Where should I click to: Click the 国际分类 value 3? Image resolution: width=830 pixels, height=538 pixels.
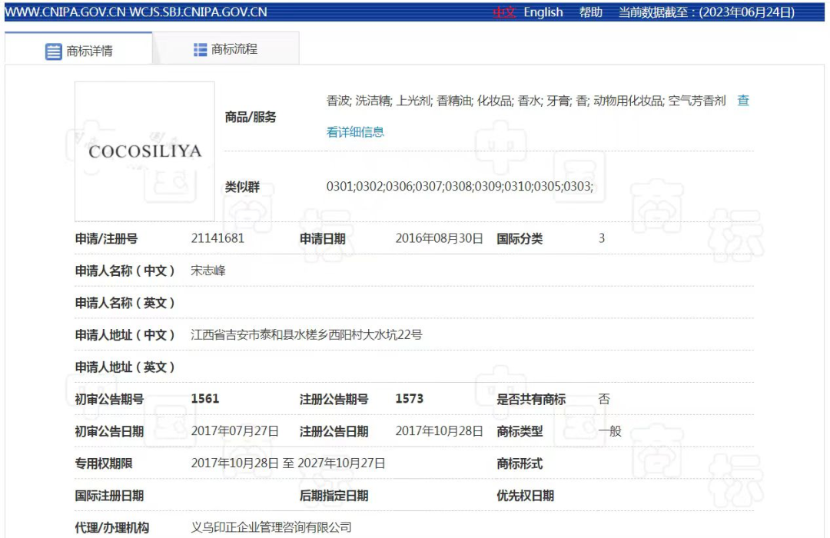(602, 238)
